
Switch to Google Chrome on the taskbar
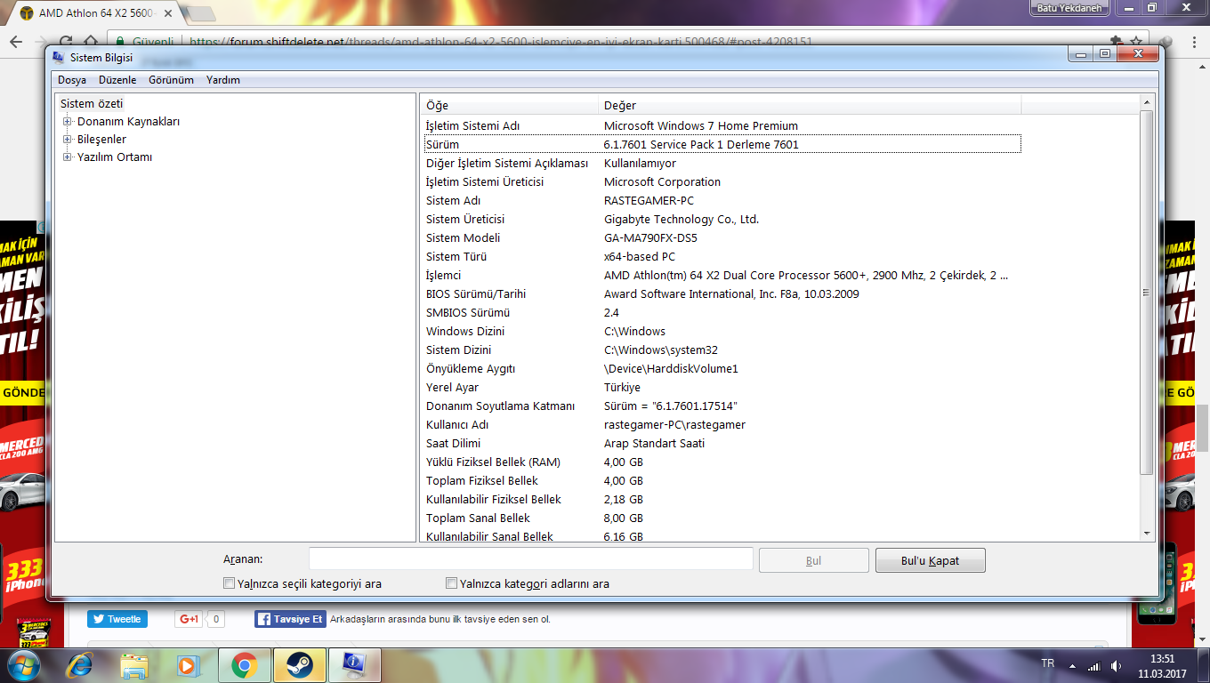pos(245,665)
